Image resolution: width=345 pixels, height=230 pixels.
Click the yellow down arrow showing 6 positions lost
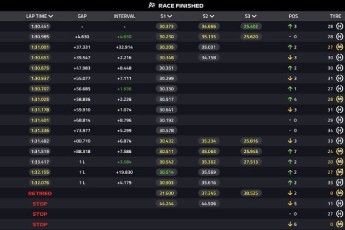point(290,224)
